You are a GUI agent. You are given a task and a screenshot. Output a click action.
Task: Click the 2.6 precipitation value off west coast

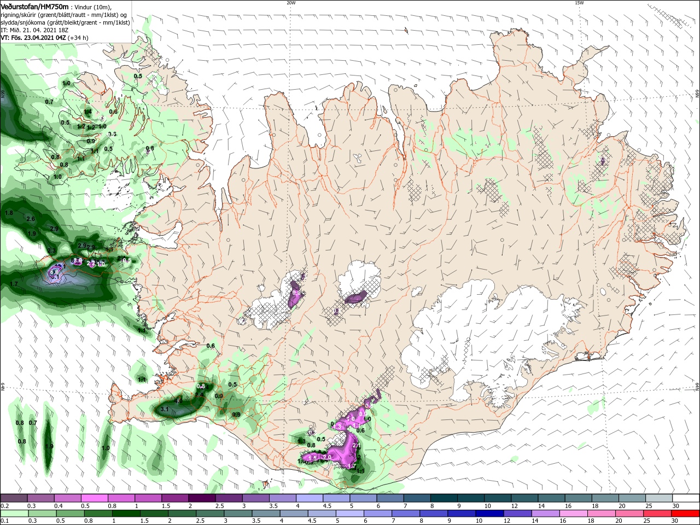[31, 219]
